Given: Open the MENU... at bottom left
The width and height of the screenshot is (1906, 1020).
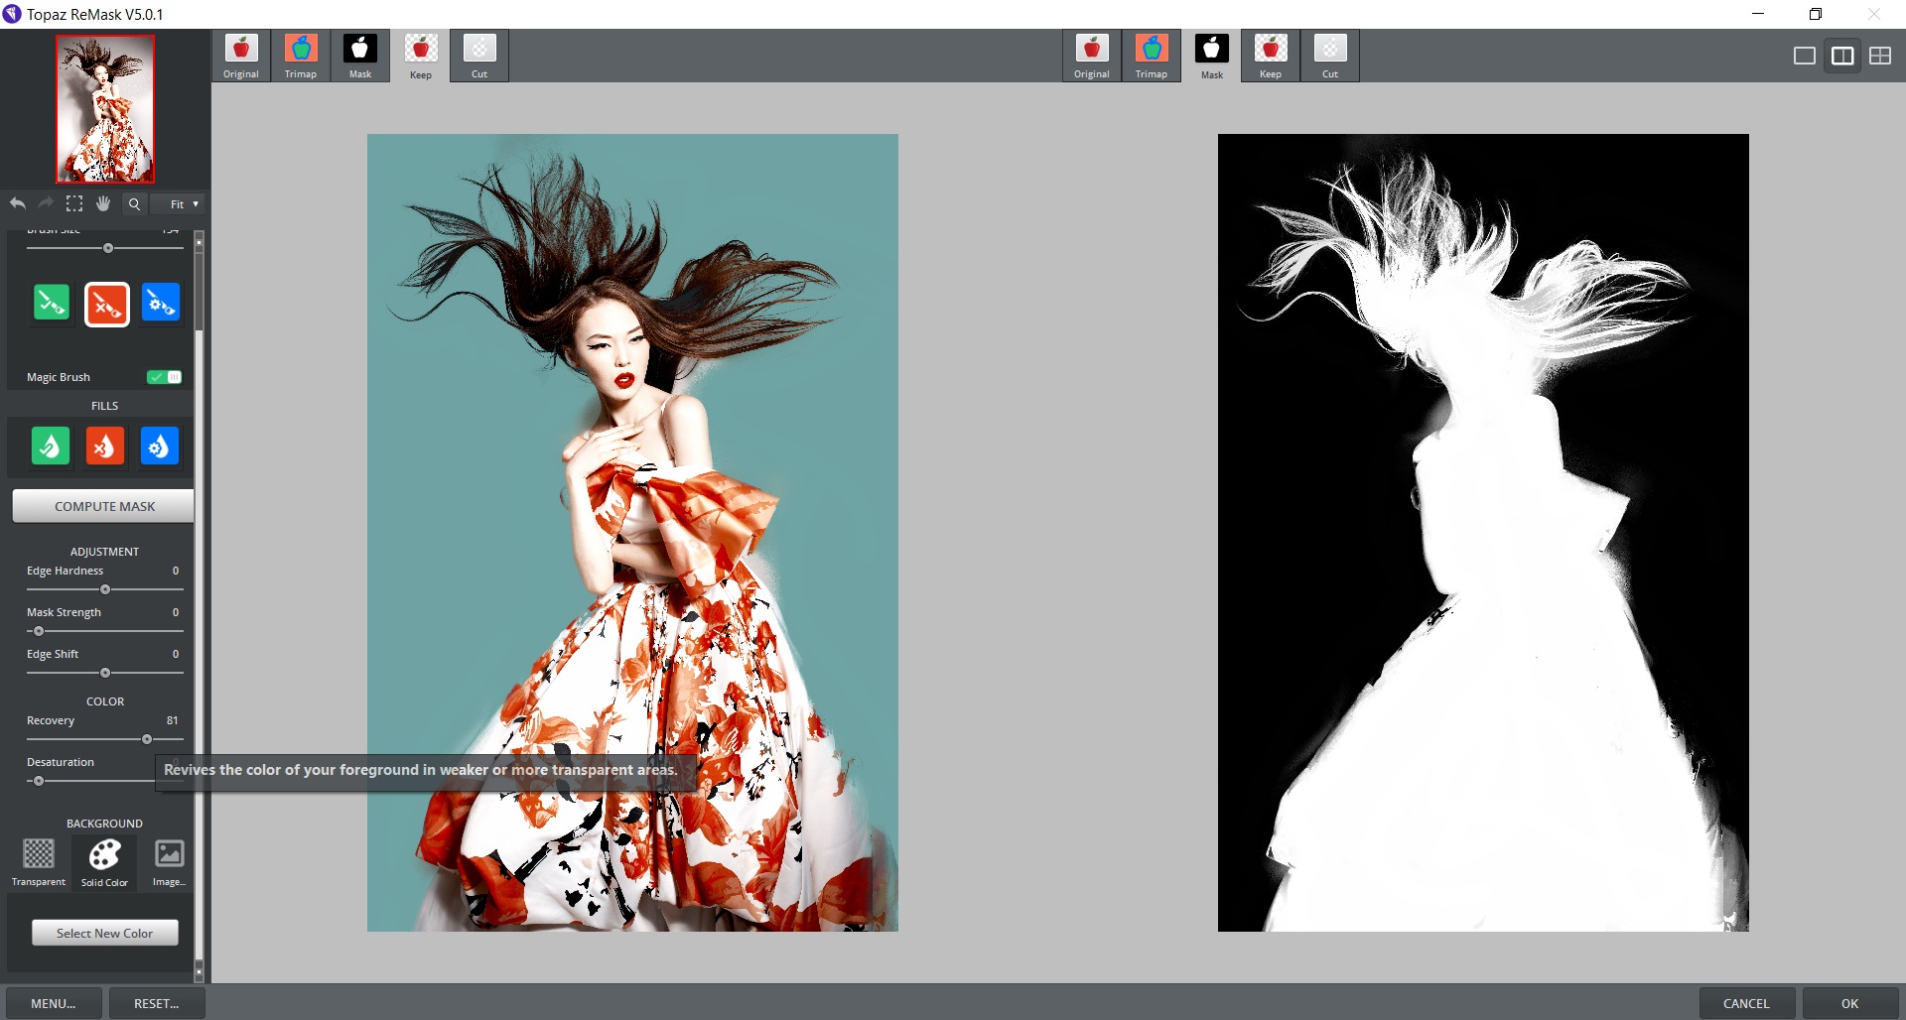Looking at the screenshot, I should pyautogui.click(x=53, y=1002).
